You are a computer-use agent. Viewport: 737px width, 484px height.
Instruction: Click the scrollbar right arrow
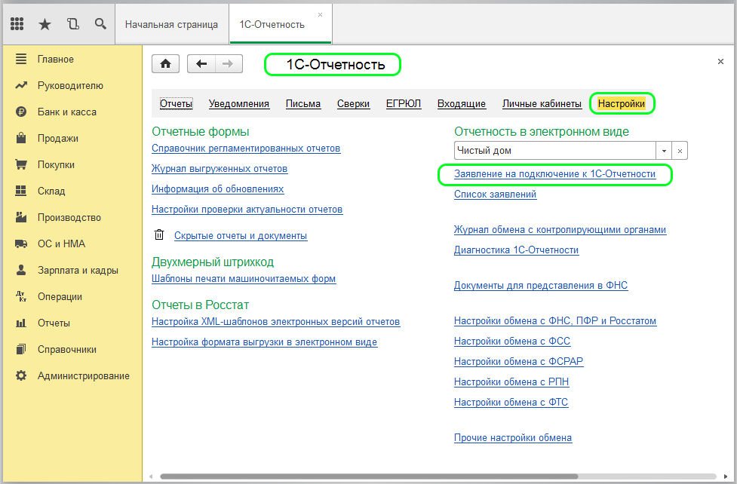[725, 476]
